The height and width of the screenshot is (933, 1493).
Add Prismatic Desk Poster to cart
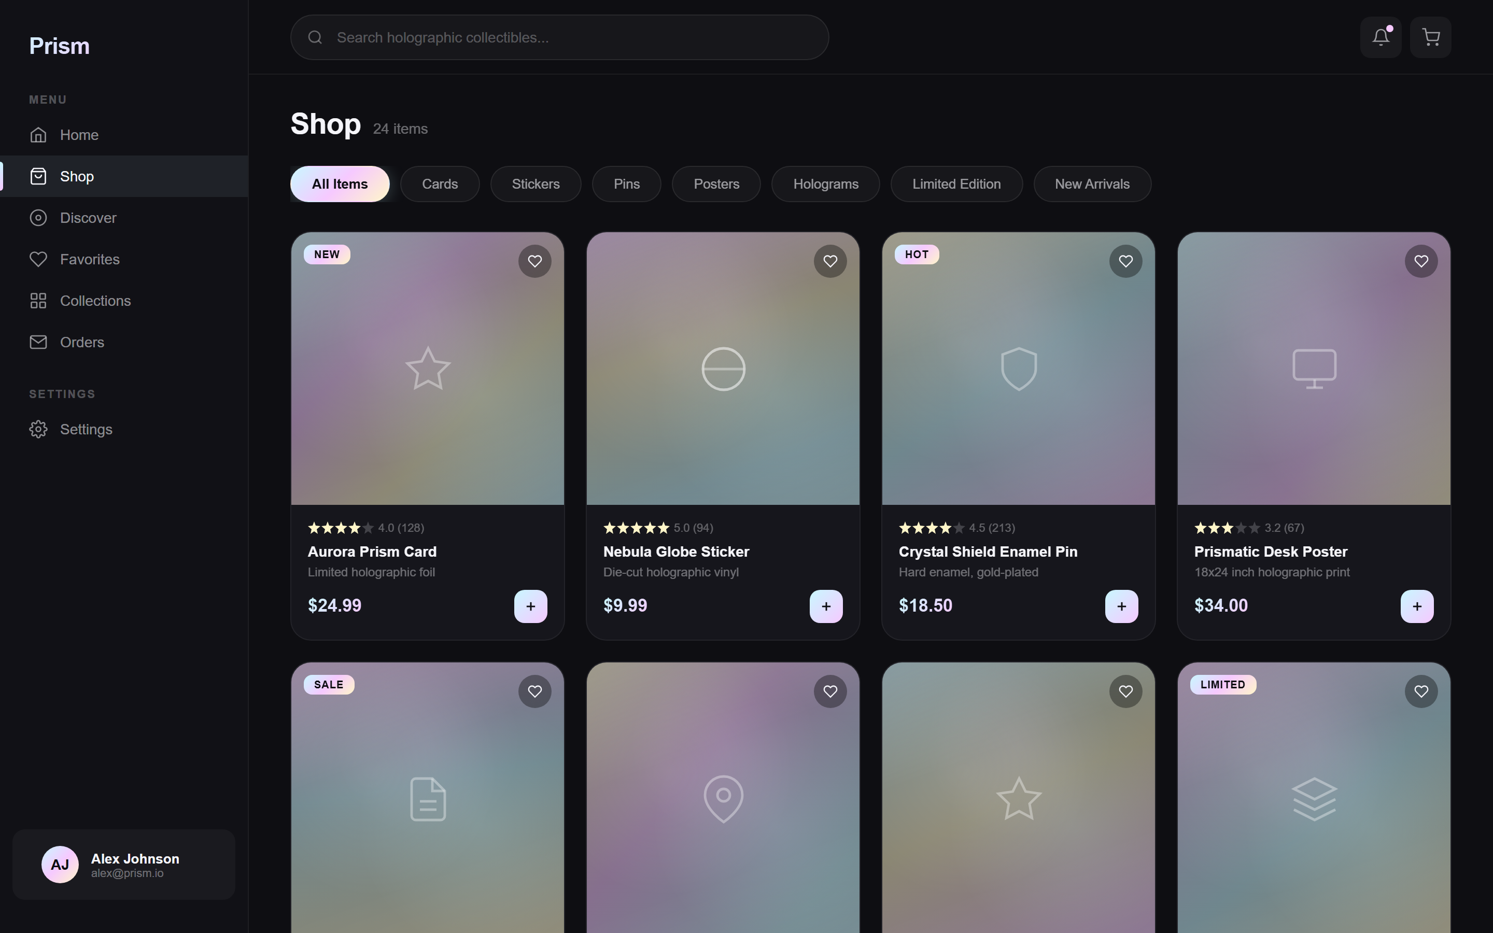coord(1417,606)
